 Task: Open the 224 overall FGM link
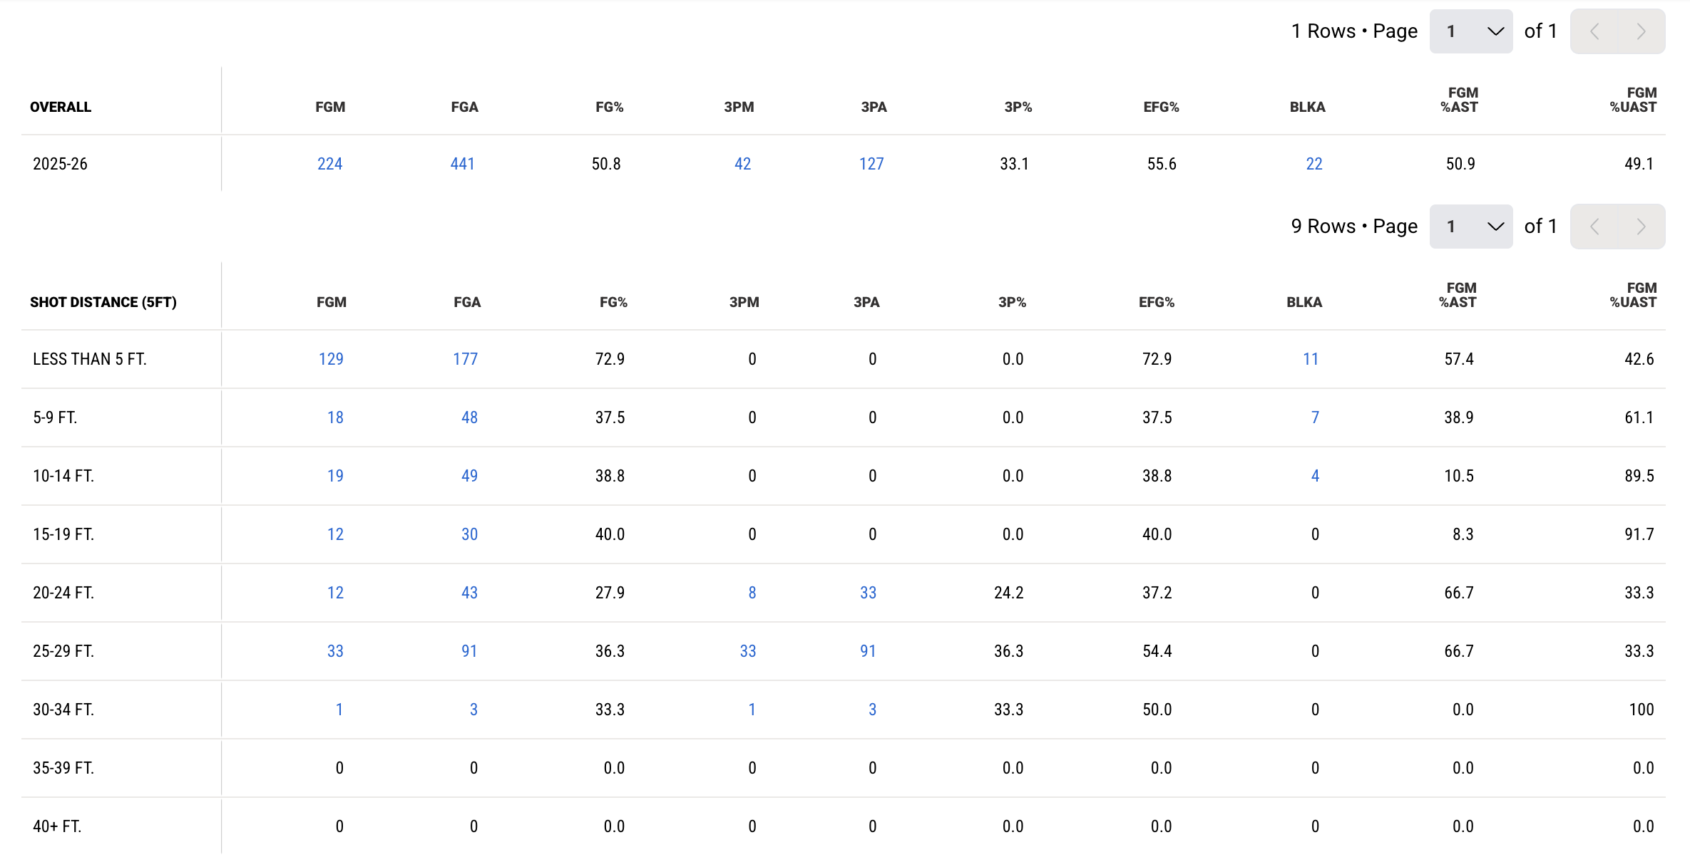coord(329,164)
